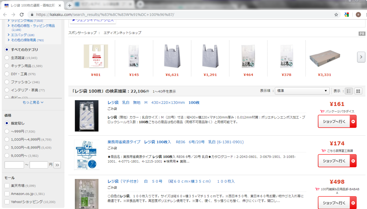This screenshot has height=209, width=367.
Task: Select すべてのカテゴリ radio button
Action: pos(7,50)
